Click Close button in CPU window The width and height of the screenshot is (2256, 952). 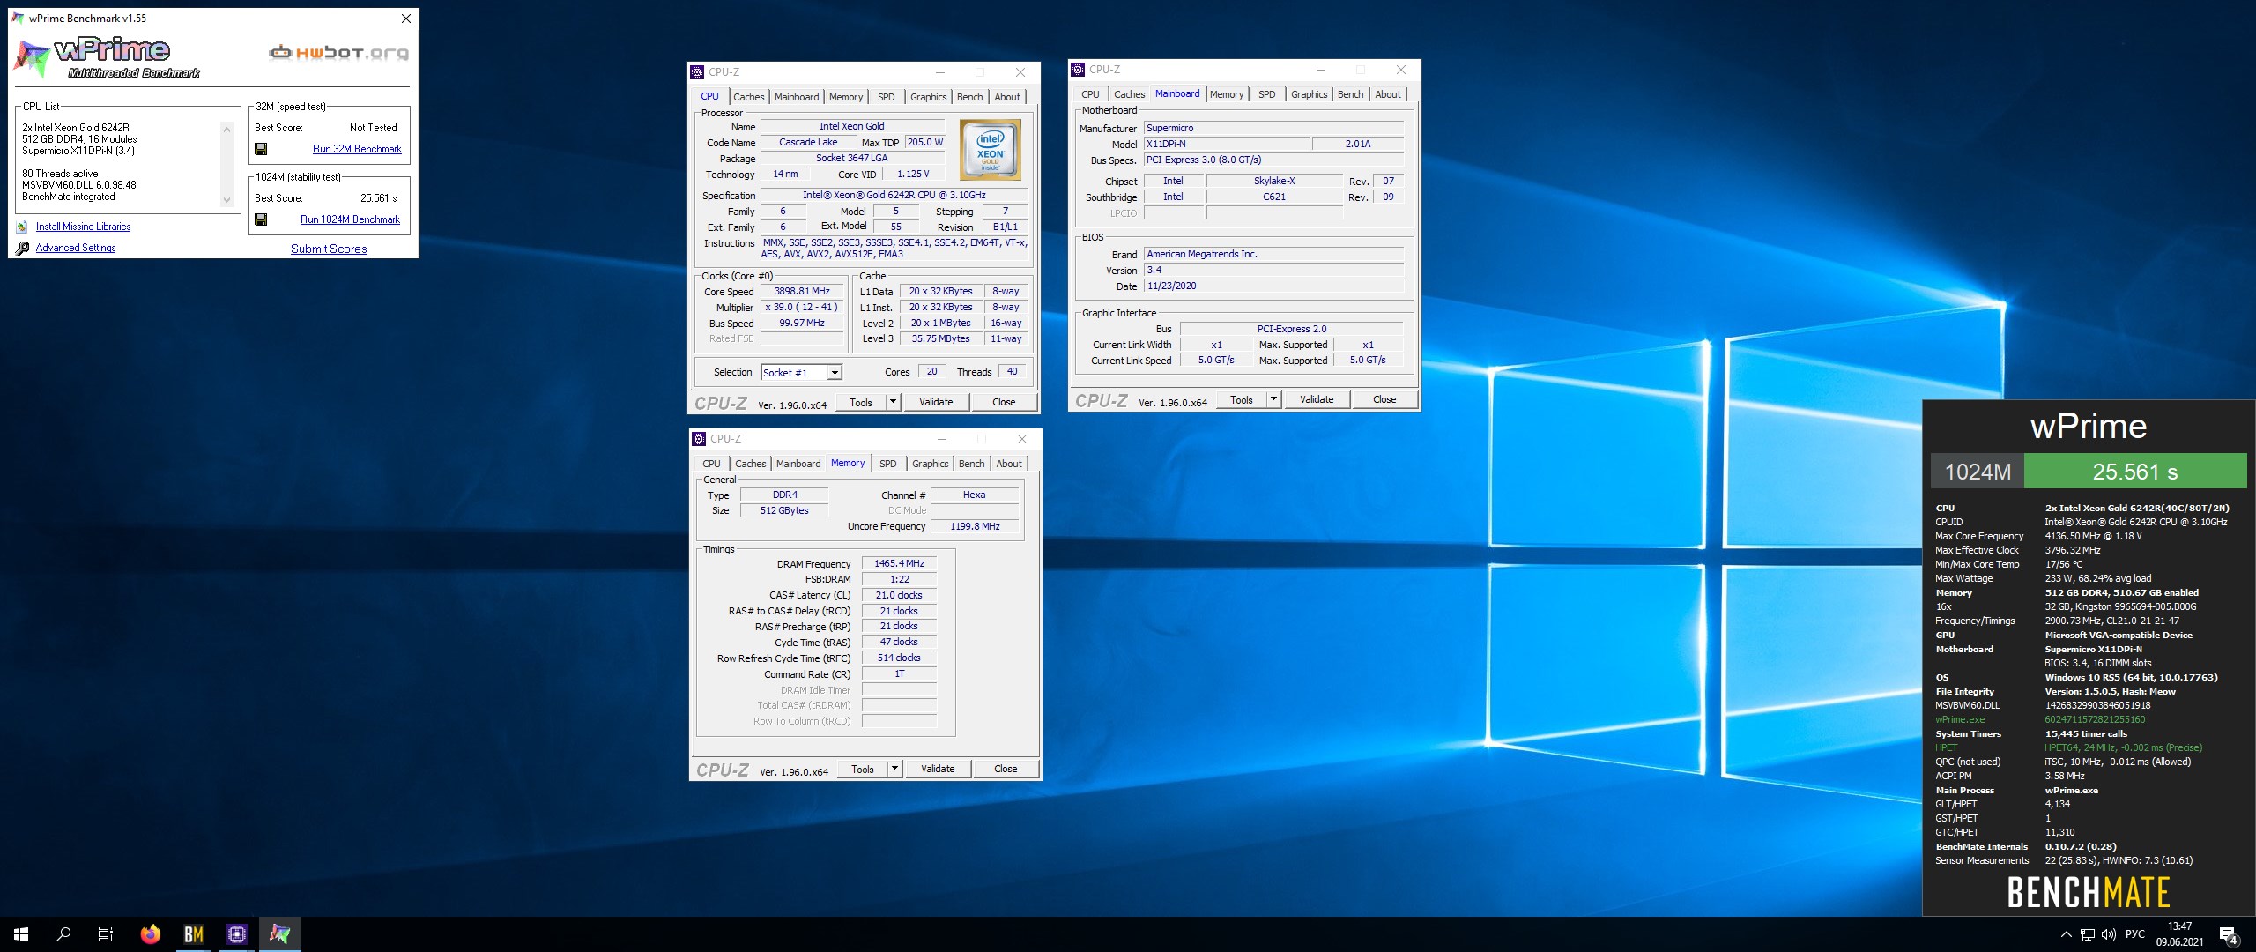(1004, 402)
